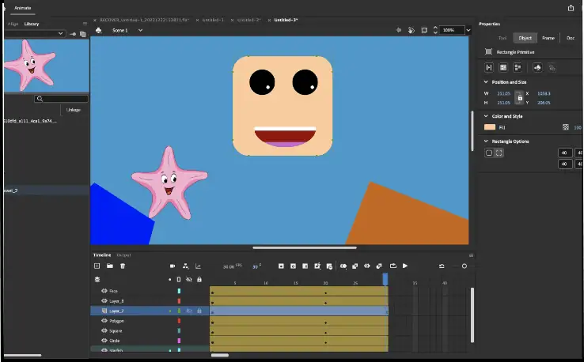The height and width of the screenshot is (362, 584).
Task: Open the Scene 1 dropdown
Action: click(140, 30)
